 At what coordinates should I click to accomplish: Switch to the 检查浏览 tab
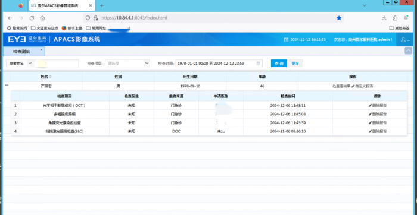(21, 52)
